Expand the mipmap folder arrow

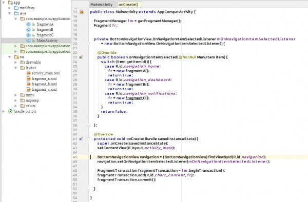16,100
